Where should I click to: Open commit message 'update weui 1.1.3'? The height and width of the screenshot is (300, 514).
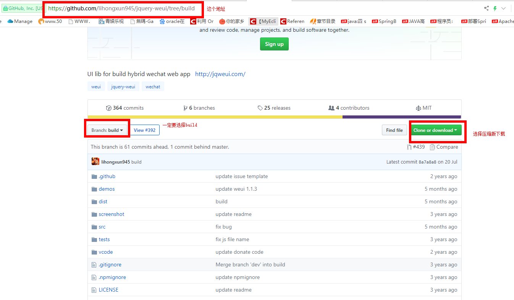(236, 189)
